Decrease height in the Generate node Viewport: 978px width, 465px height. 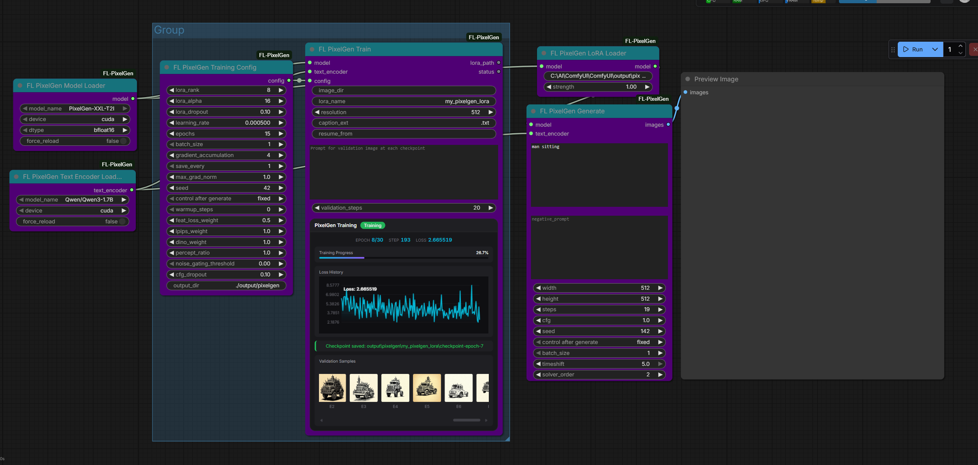tap(538, 299)
